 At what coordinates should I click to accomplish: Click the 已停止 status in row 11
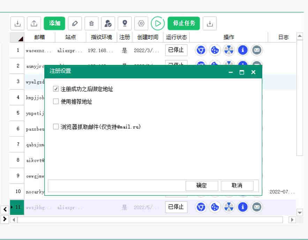(x=176, y=207)
